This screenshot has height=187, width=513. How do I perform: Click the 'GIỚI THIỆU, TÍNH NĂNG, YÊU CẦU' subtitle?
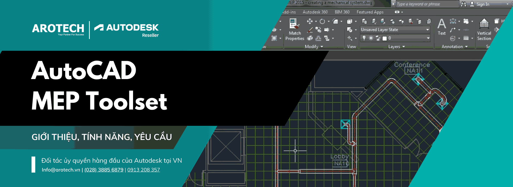(x=102, y=137)
